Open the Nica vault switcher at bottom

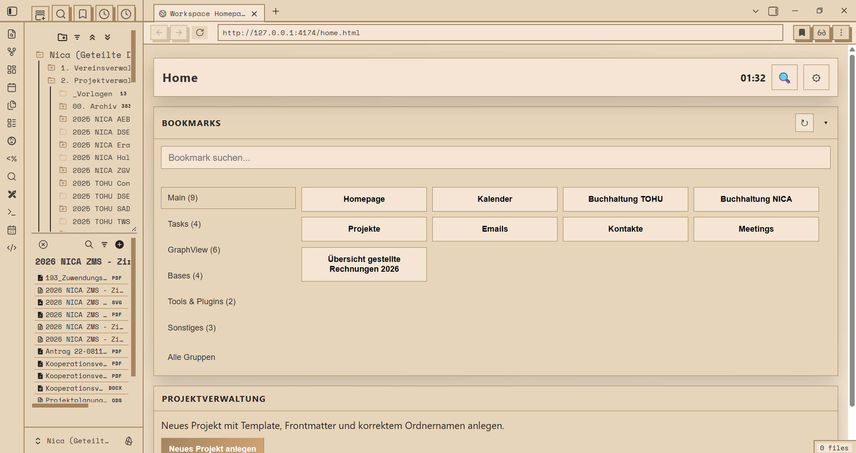[x=74, y=441]
